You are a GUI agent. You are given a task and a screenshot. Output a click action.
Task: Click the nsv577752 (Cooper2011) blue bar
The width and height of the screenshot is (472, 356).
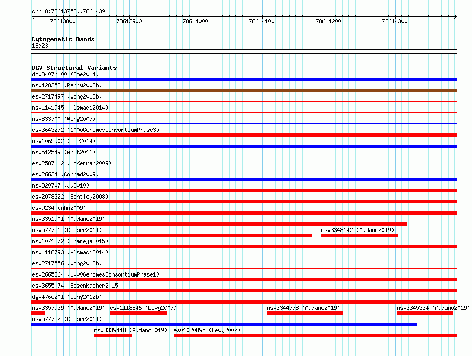click(224, 324)
